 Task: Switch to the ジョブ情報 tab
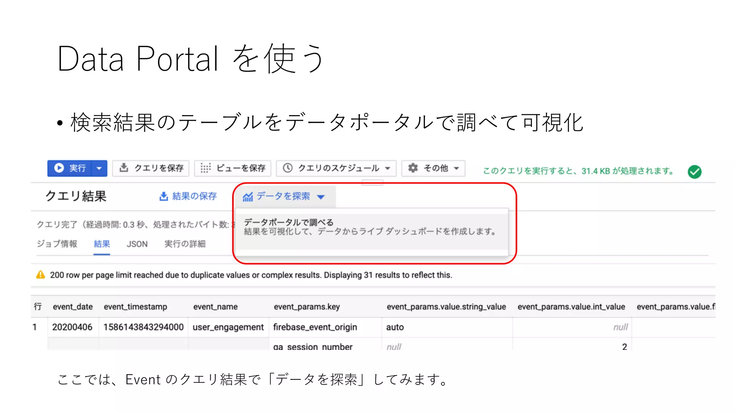point(57,244)
